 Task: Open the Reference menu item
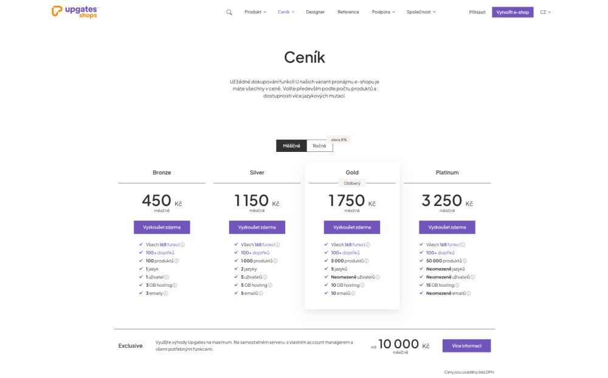click(x=348, y=12)
